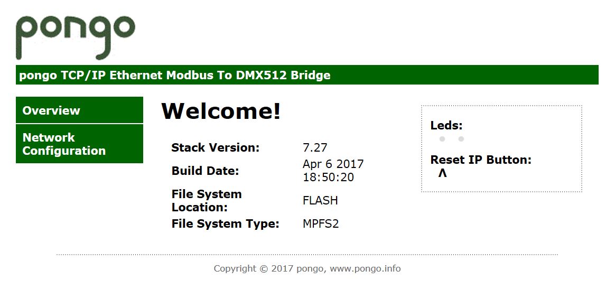Viewport: 615px width, 289px height.
Task: Select the FLASH location value
Action: (320, 200)
